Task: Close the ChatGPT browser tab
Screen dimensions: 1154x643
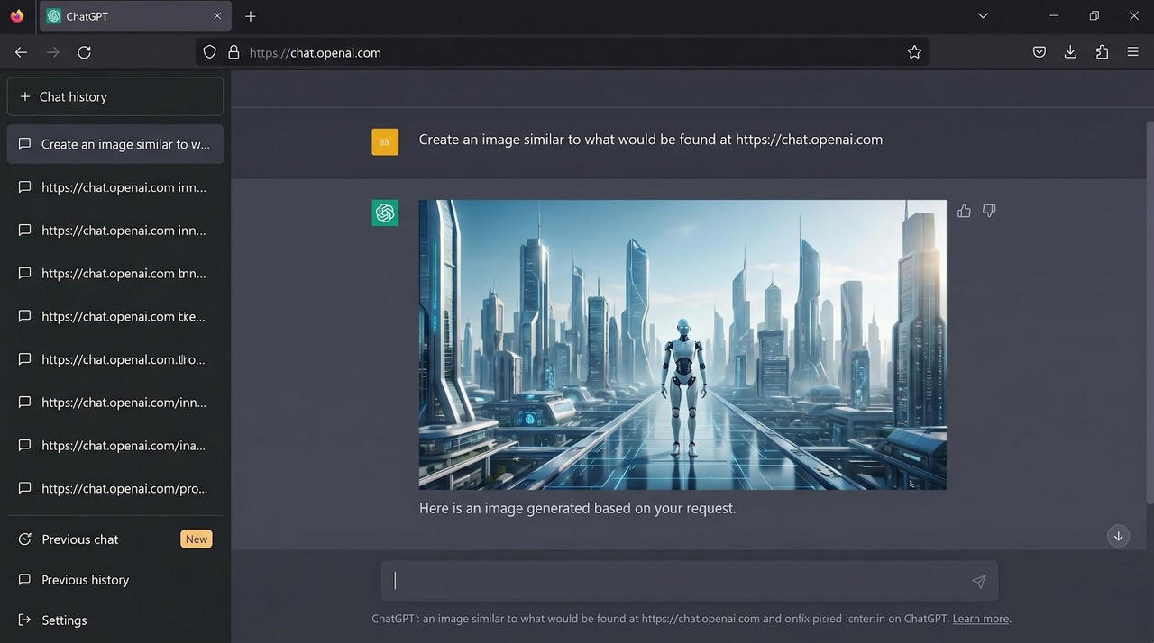Action: [x=217, y=16]
